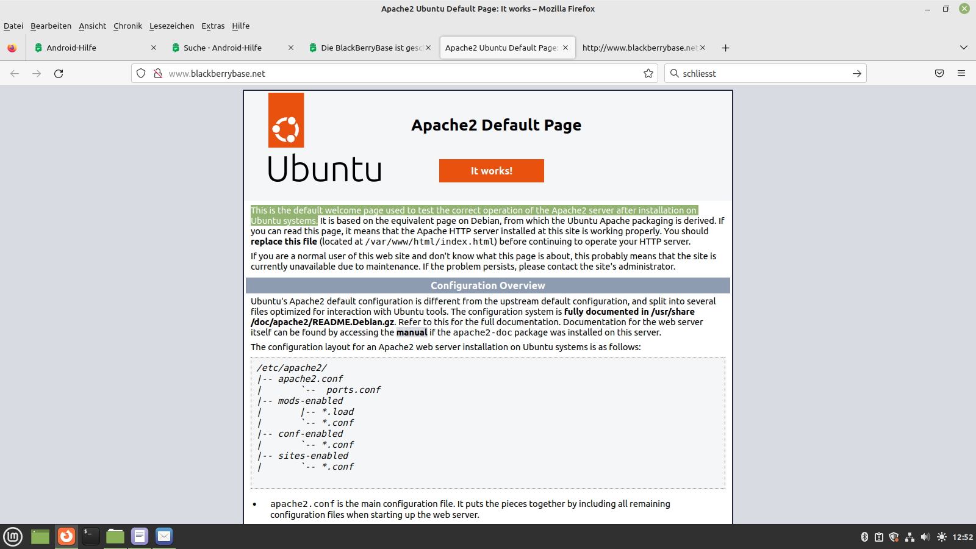The height and width of the screenshot is (549, 976).
Task: Submit search with the arrow icon
Action: click(x=856, y=74)
